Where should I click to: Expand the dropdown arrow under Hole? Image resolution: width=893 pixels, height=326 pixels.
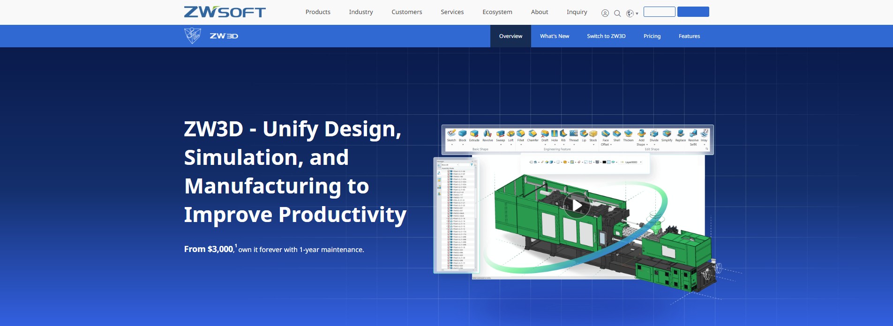(x=555, y=145)
